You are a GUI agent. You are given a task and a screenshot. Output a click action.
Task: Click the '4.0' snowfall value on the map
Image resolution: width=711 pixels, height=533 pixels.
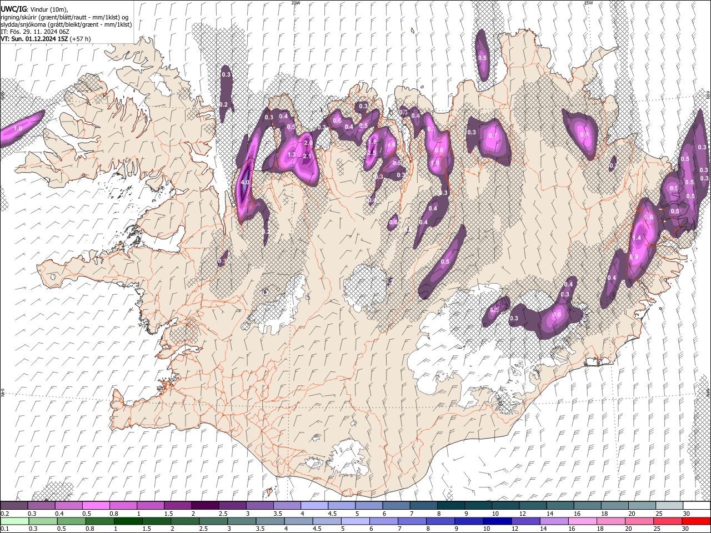(x=244, y=182)
